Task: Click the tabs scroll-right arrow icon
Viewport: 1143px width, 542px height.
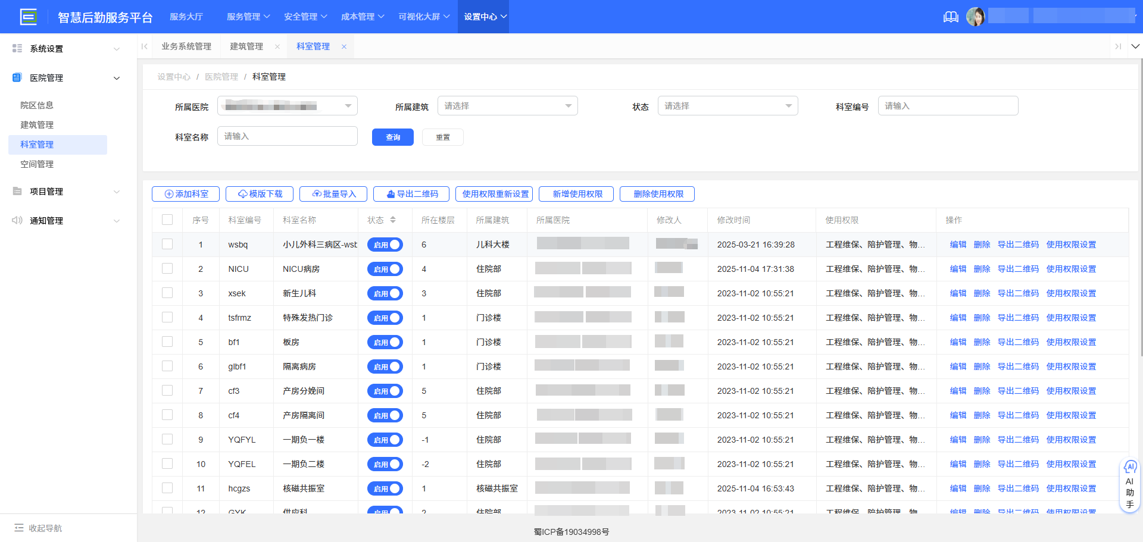Action: point(1118,46)
